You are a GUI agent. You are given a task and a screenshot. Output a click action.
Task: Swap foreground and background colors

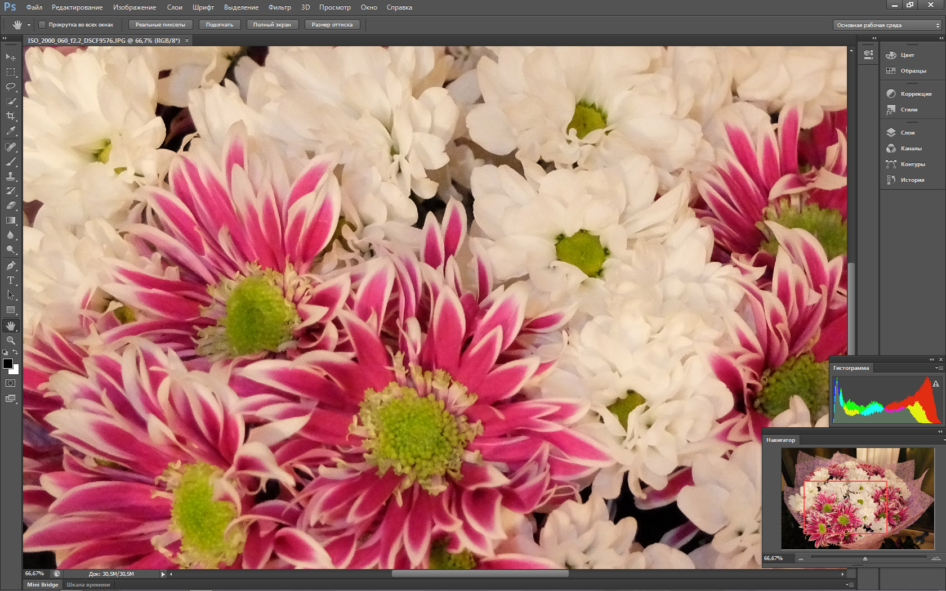click(x=16, y=352)
